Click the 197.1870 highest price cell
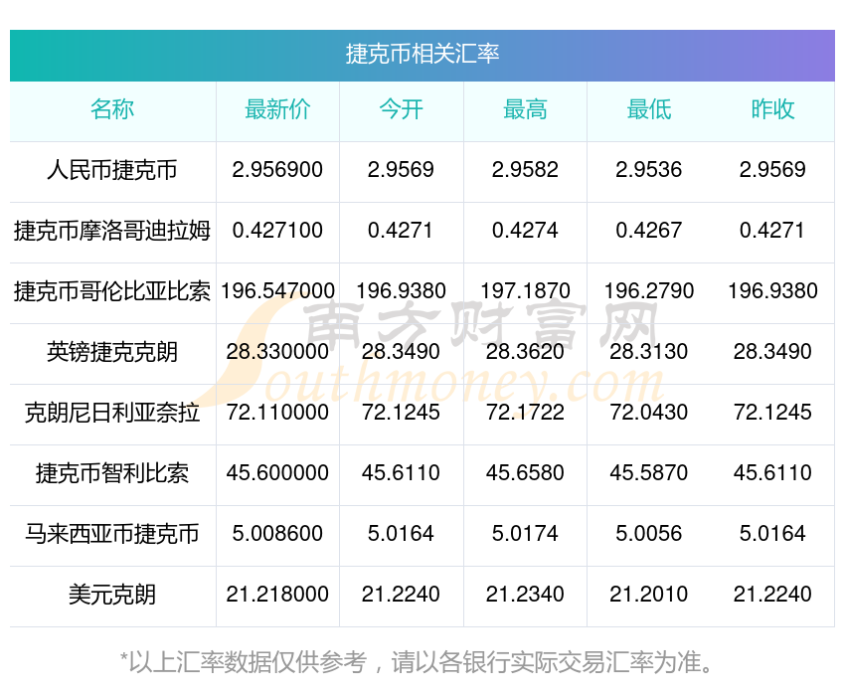 525,291
